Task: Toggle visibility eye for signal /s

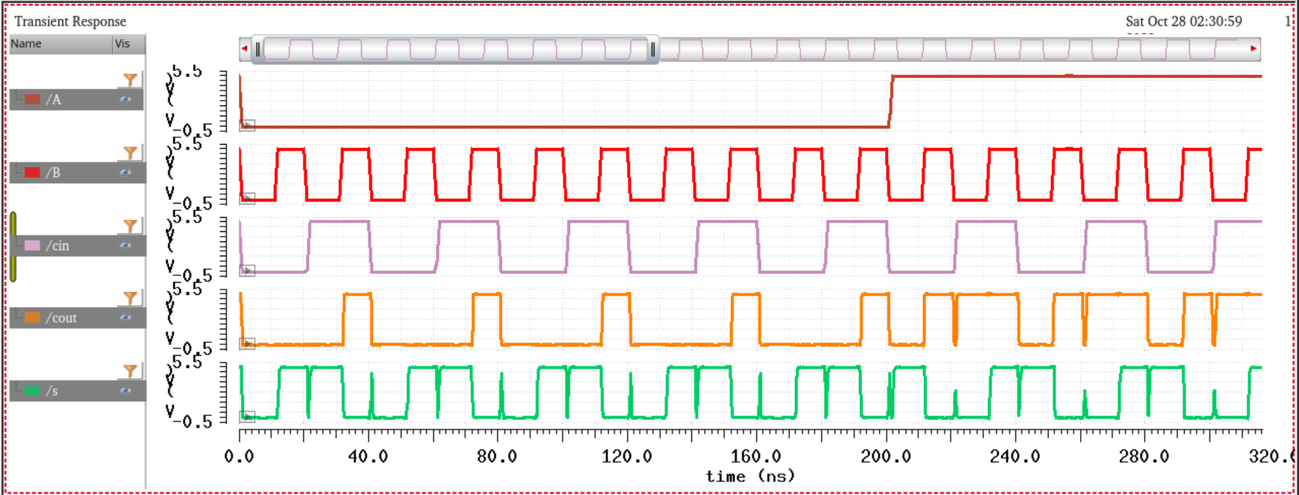Action: [125, 391]
